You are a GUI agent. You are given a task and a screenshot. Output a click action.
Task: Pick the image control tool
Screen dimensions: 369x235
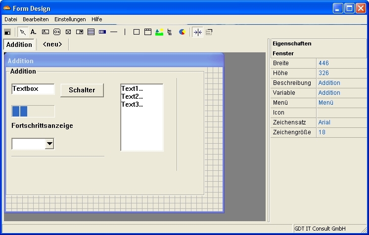click(x=159, y=32)
